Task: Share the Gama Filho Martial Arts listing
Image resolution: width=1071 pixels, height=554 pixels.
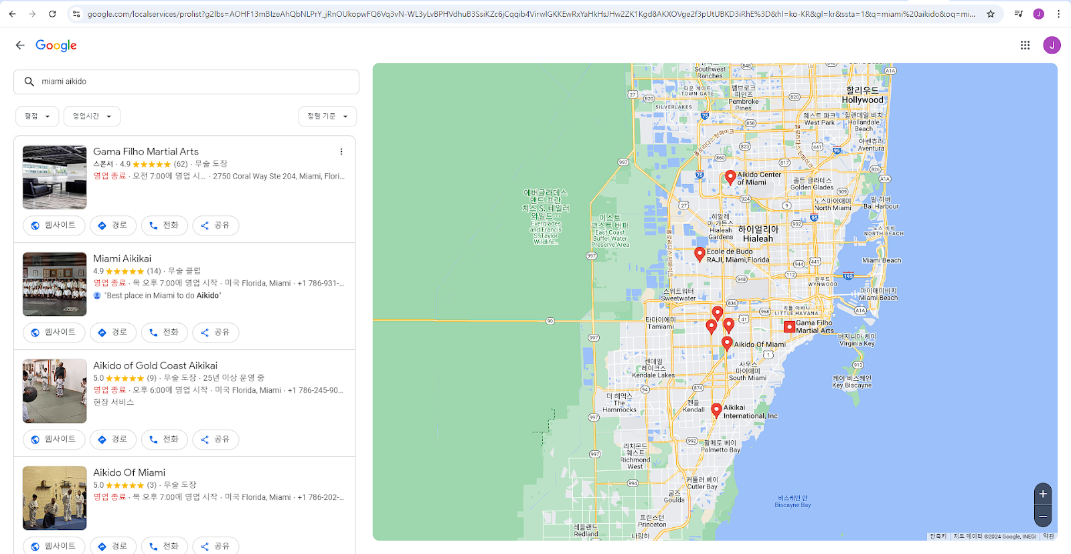Action: tap(216, 225)
